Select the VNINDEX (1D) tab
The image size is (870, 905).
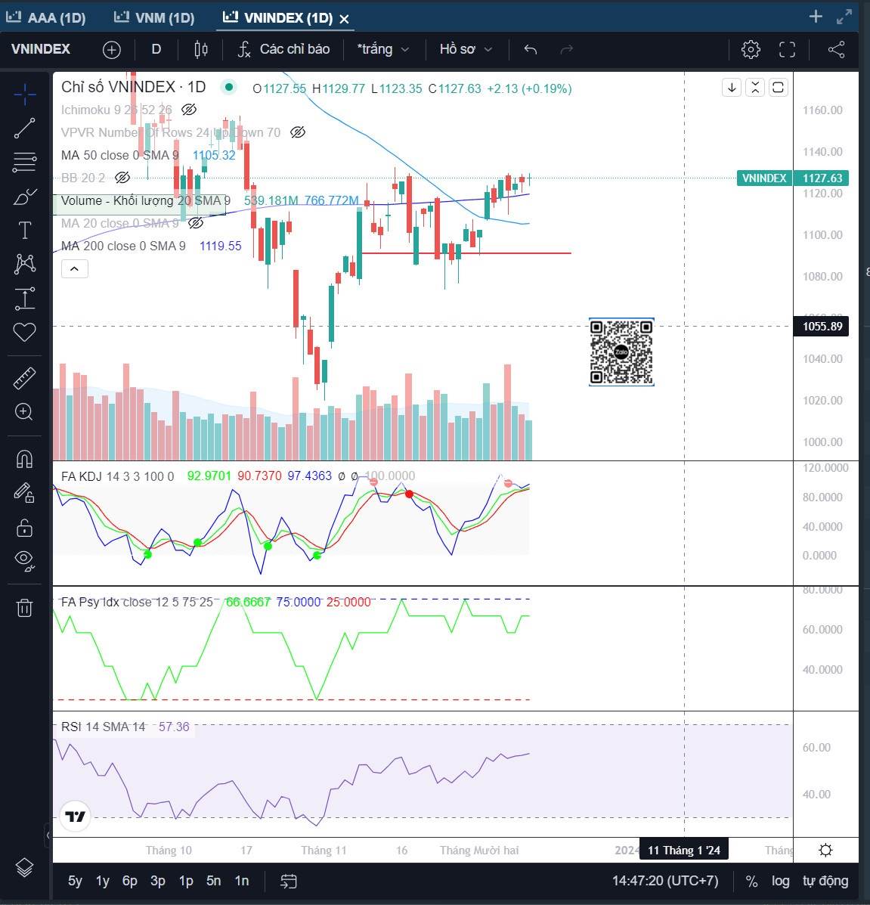click(x=278, y=18)
